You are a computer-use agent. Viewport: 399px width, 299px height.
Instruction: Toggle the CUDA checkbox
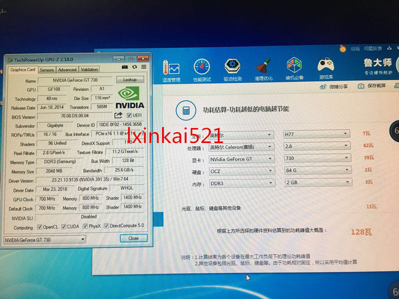pyautogui.click(x=64, y=226)
